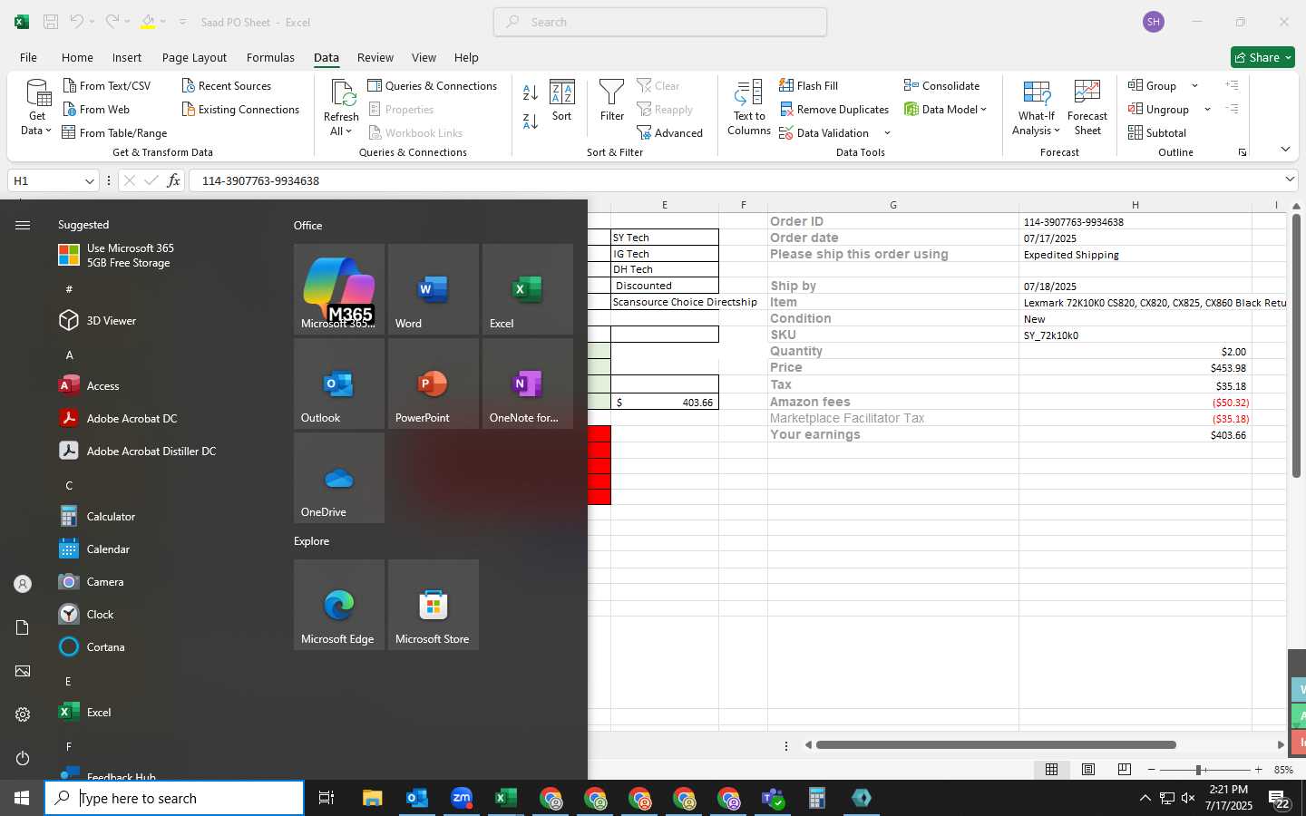
Task: Click the Insert Function fx icon
Action: point(173,180)
